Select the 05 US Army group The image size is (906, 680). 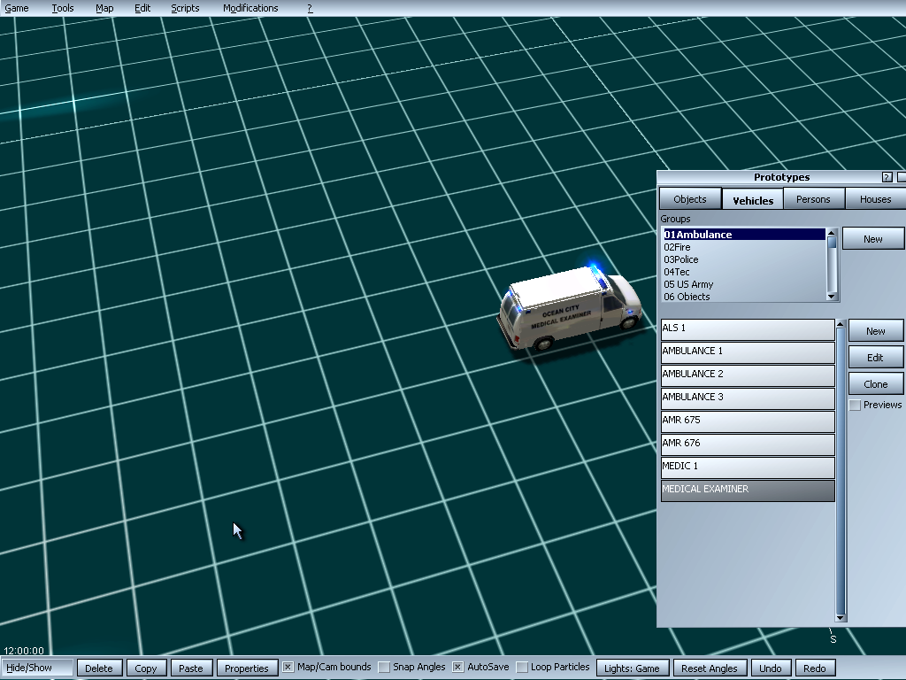click(x=744, y=284)
